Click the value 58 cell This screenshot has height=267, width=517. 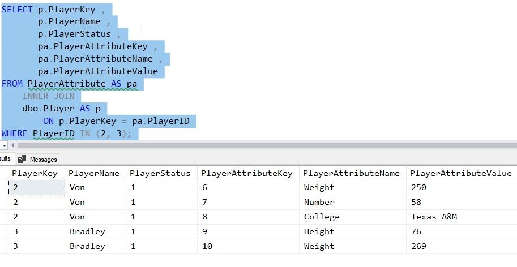pyautogui.click(x=462, y=202)
